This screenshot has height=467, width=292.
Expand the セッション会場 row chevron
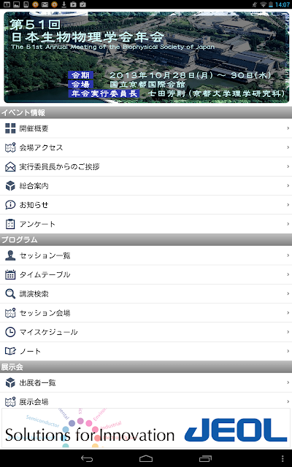pos(288,313)
